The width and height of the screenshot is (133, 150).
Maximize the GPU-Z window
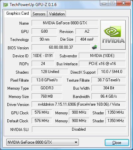tap(112, 3)
